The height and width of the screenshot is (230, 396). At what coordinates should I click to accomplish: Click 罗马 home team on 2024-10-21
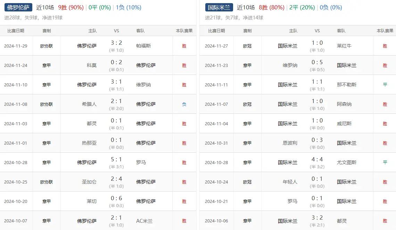coord(292,201)
